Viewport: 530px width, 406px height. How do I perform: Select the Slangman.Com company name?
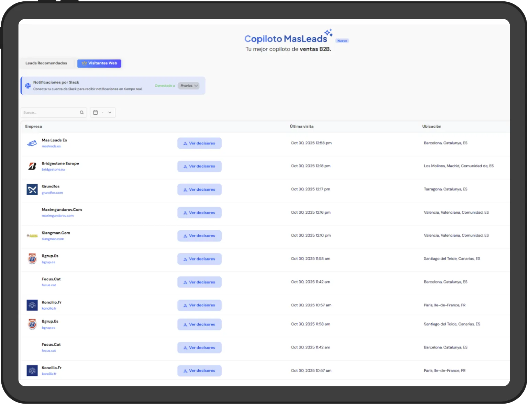pos(56,233)
